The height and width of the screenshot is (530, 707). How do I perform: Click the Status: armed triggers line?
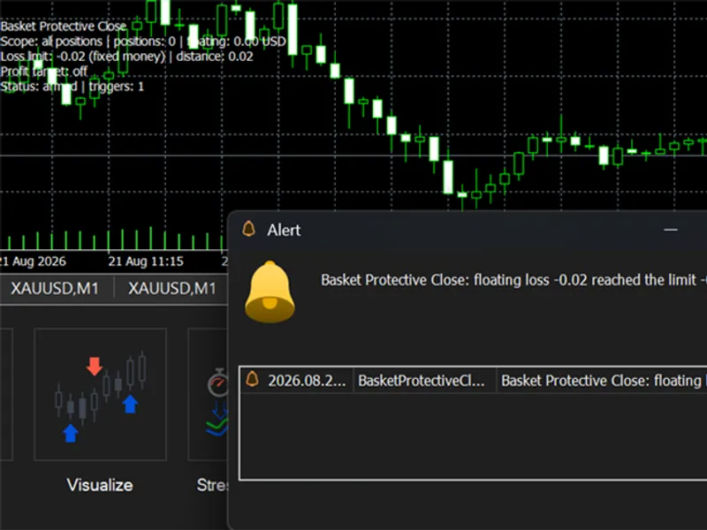tap(72, 86)
